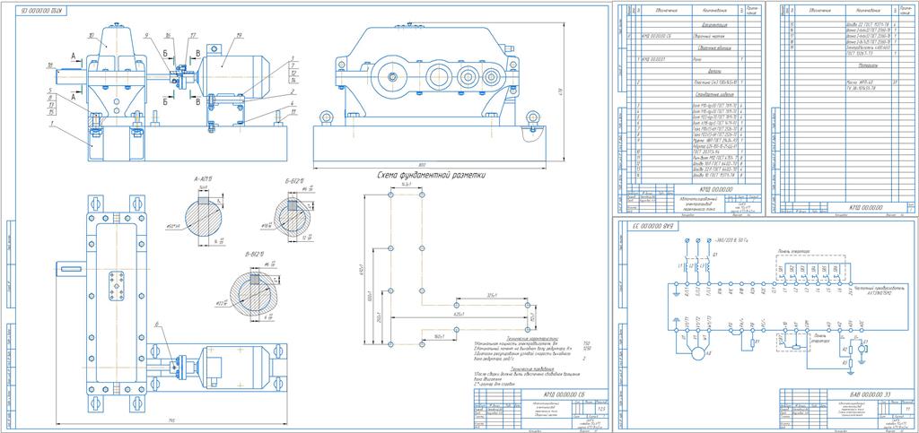The image size is (919, 433).
Task: Click 'Обозначение' column header on first specification sheet
Action: [x=665, y=10]
